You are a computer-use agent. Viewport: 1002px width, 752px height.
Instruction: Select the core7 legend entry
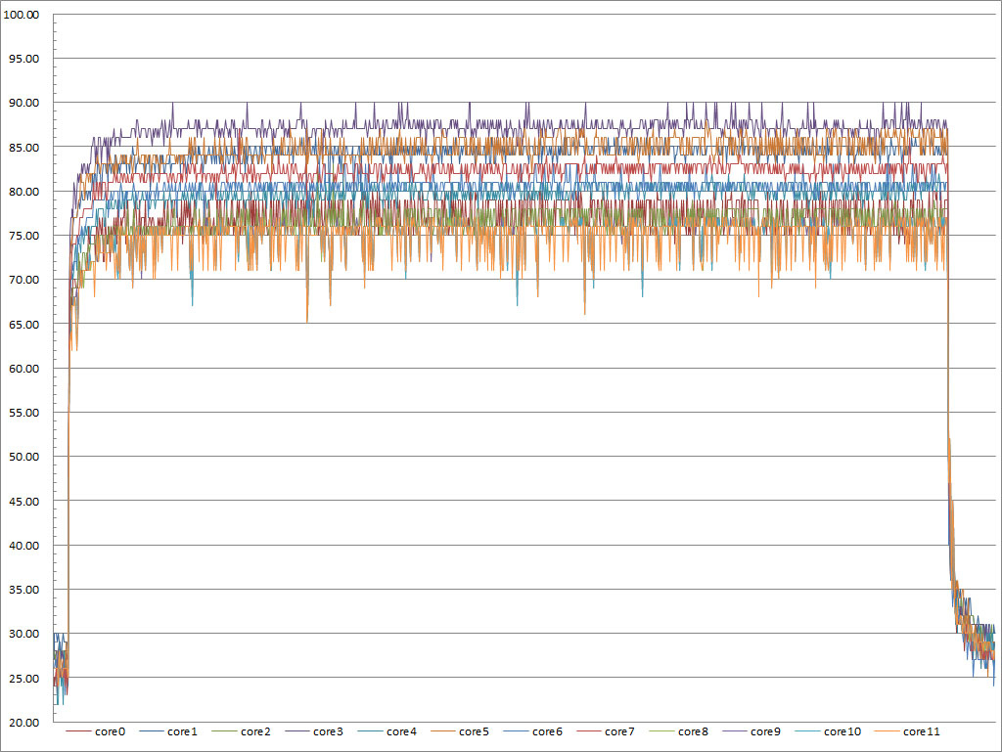click(x=606, y=731)
